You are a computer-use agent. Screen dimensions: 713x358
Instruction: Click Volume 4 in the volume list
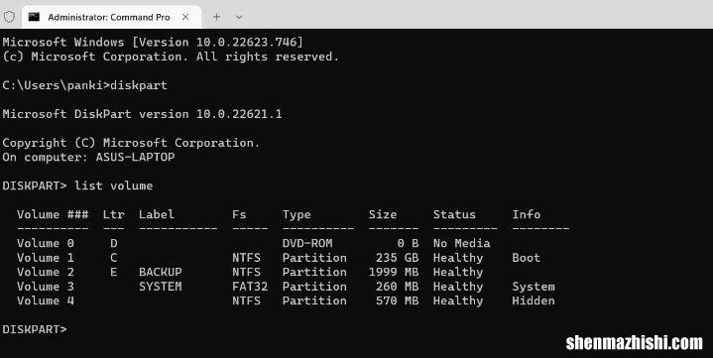tap(46, 300)
